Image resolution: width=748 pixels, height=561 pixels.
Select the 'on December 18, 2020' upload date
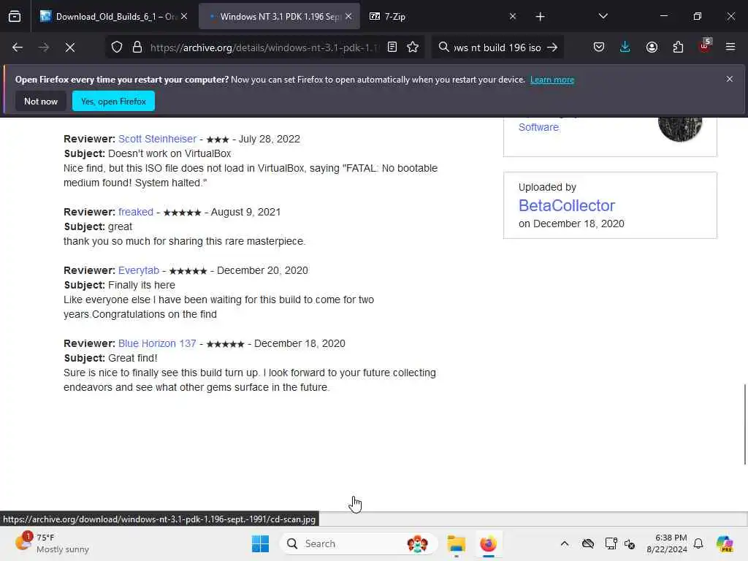[x=571, y=224]
